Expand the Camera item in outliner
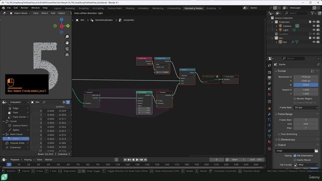Screen dimensions: 322x181 [276, 26]
